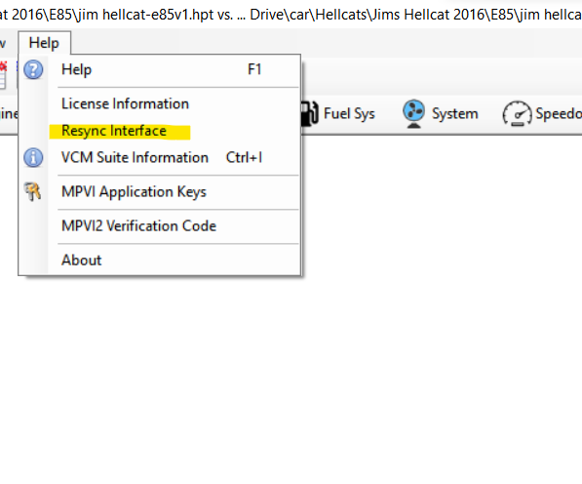Switch to the System section
582x484 pixels.
(454, 113)
